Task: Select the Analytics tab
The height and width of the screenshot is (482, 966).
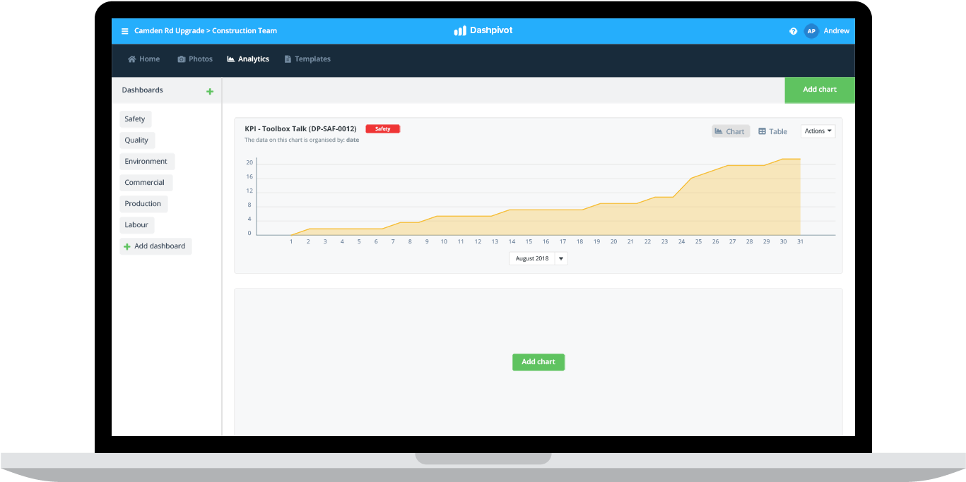Action: 248,59
